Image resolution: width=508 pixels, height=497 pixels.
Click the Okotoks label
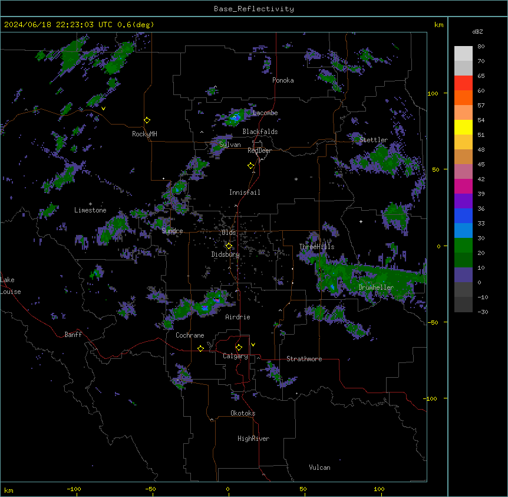pos(243,413)
